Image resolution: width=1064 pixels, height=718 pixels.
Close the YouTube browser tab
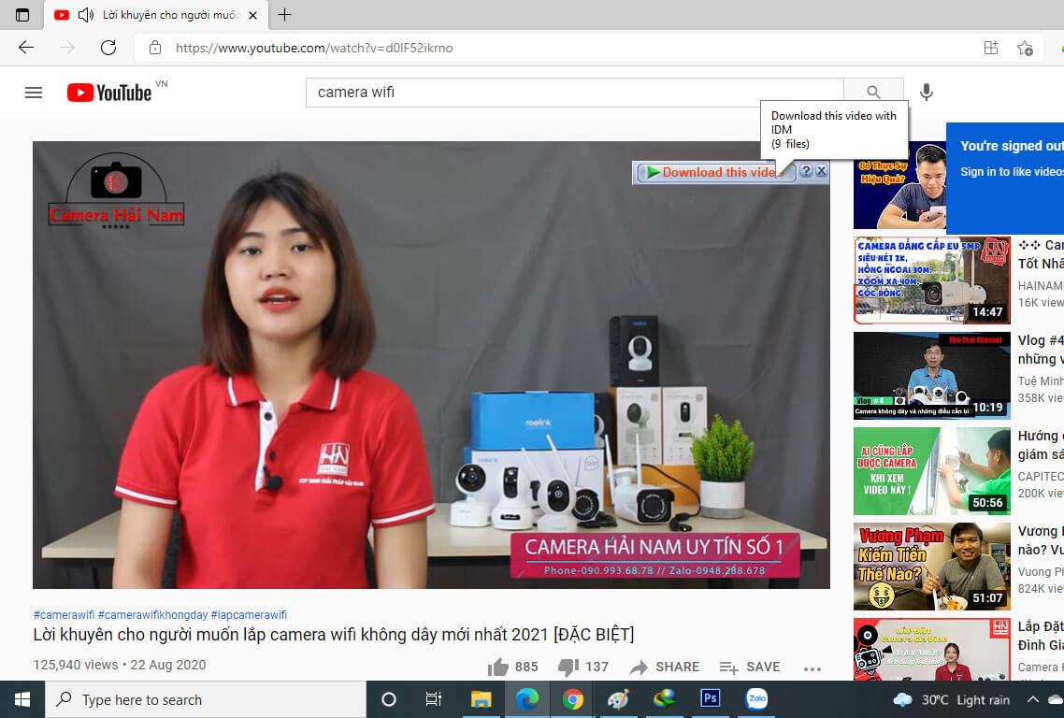coord(253,15)
